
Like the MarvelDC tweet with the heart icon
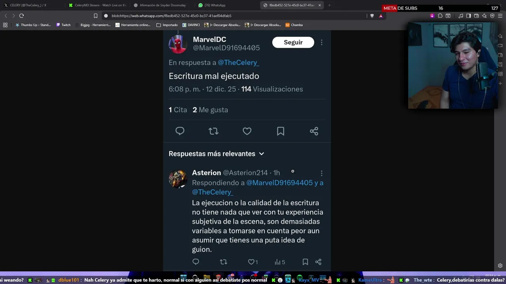click(247, 131)
